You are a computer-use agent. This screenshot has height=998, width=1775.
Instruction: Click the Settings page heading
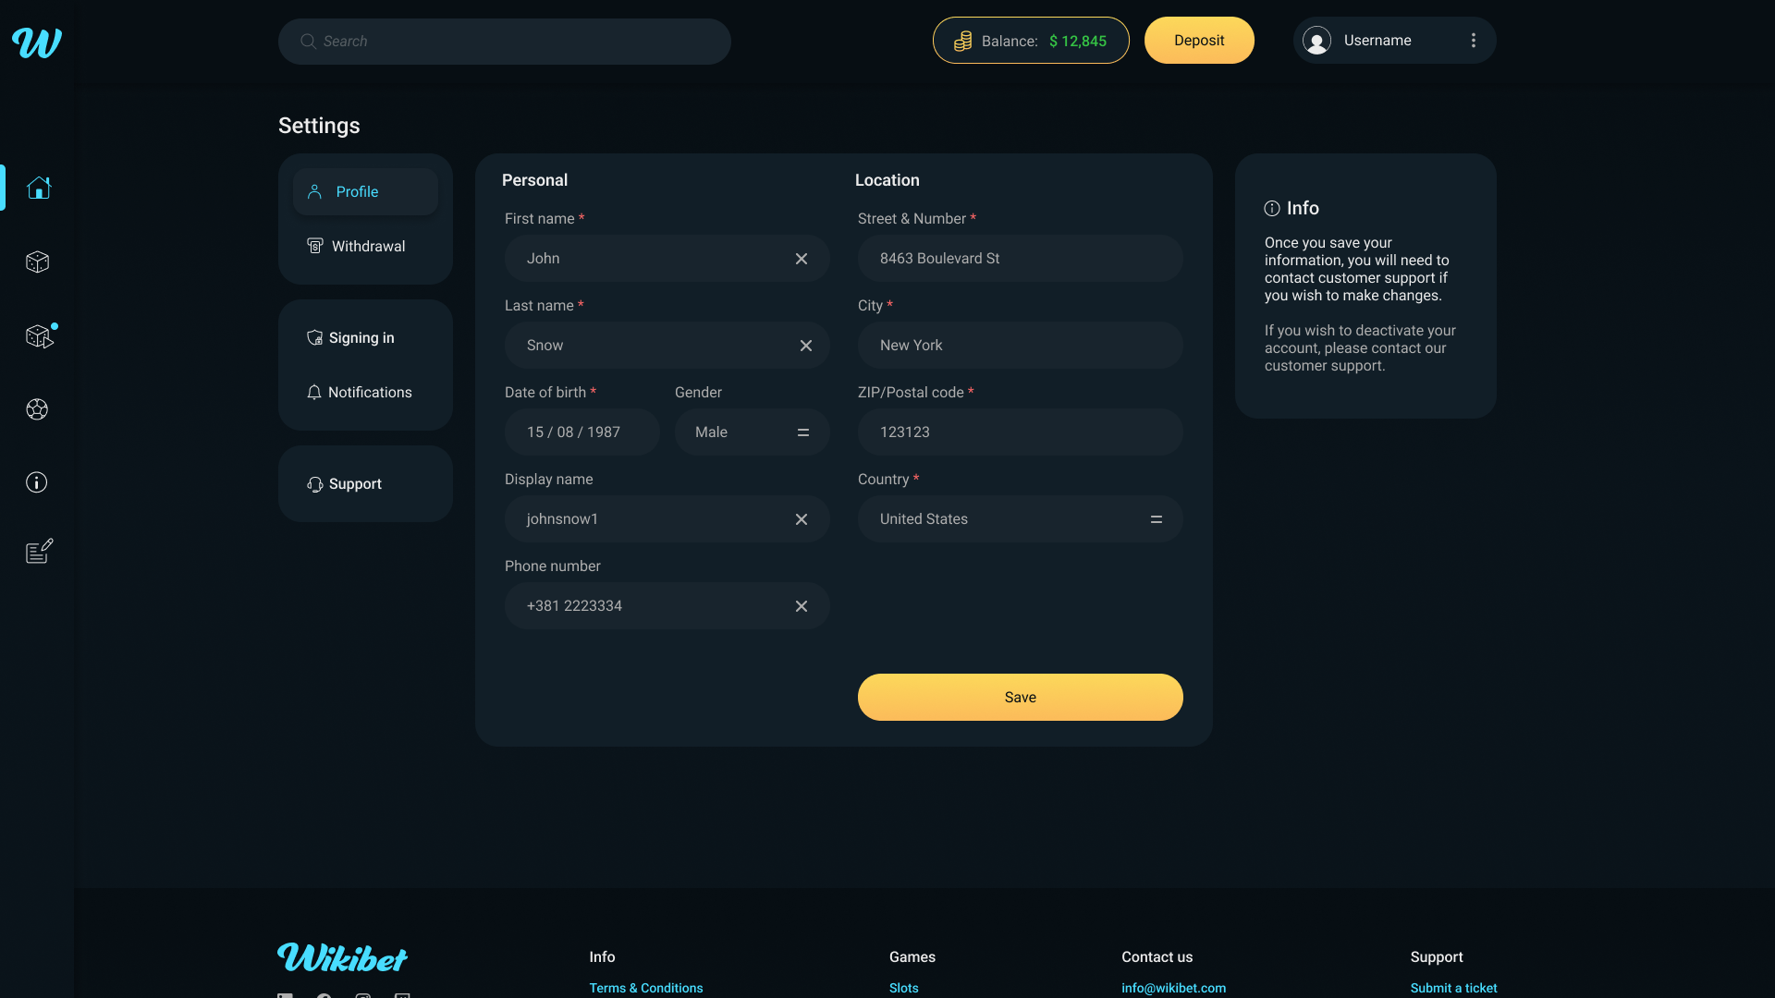[x=319, y=126]
